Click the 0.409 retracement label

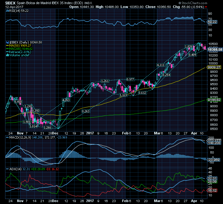192,55
